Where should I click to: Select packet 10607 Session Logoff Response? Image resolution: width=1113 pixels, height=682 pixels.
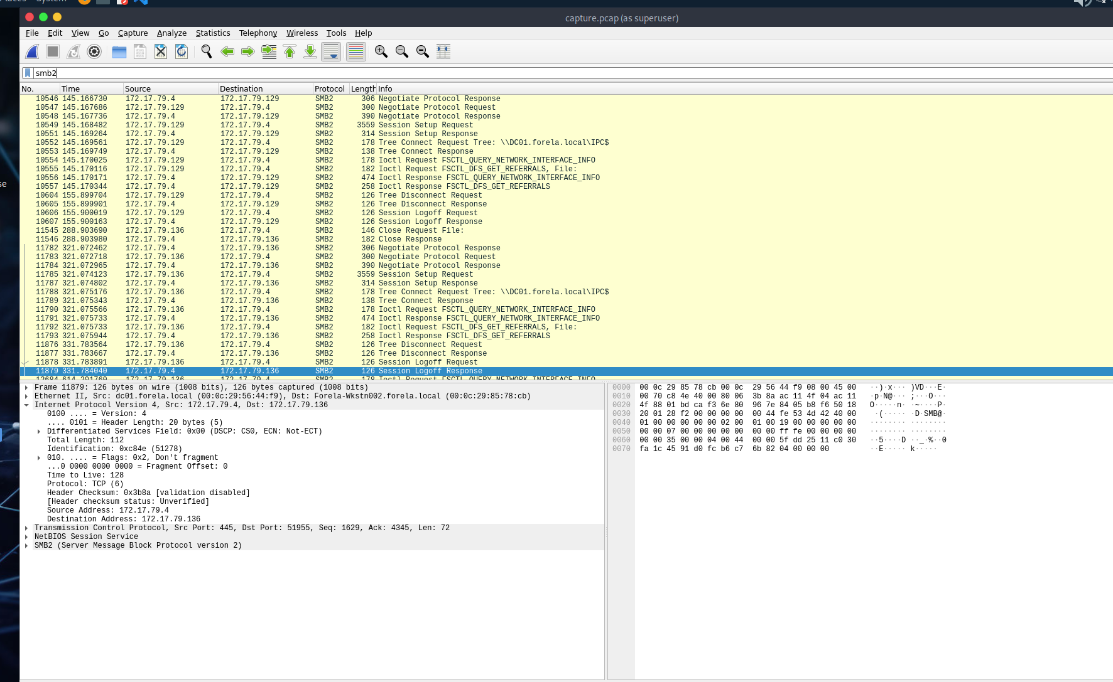click(x=567, y=221)
